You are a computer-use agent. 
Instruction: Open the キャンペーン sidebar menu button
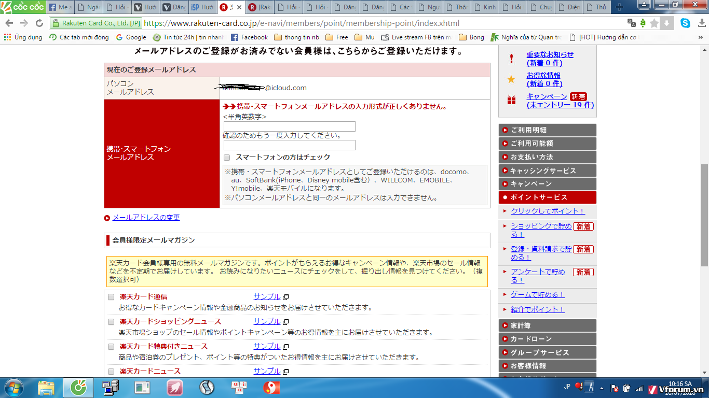[x=547, y=184]
